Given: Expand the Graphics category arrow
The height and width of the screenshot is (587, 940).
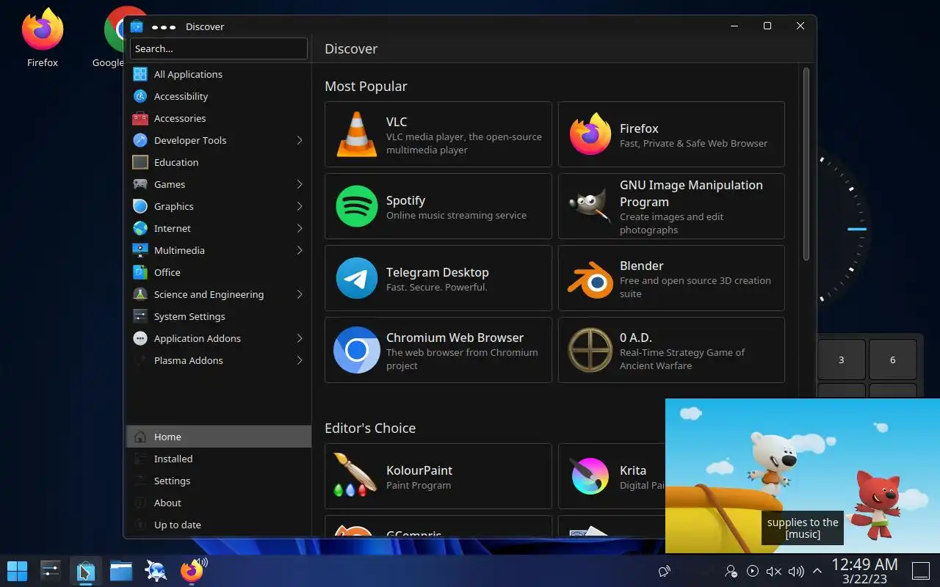Looking at the screenshot, I should (300, 206).
